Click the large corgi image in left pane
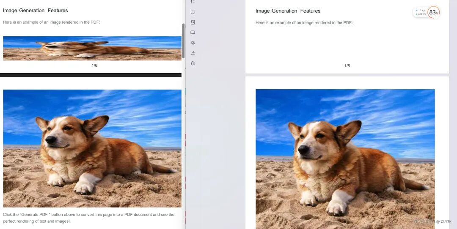The width and height of the screenshot is (457, 229). [92, 148]
